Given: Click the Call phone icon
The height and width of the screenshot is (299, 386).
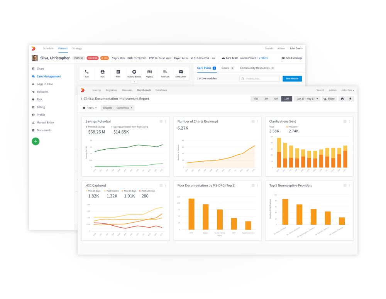Looking at the screenshot, I should coord(87,72).
